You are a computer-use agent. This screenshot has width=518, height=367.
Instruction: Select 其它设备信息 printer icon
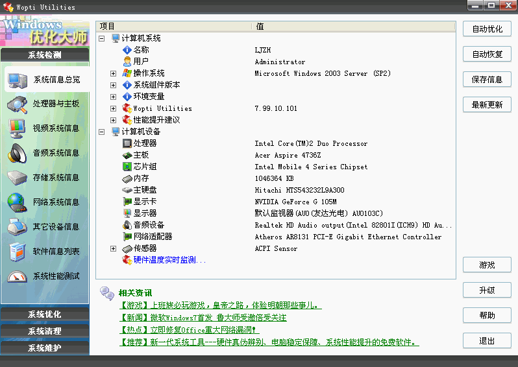(17, 227)
